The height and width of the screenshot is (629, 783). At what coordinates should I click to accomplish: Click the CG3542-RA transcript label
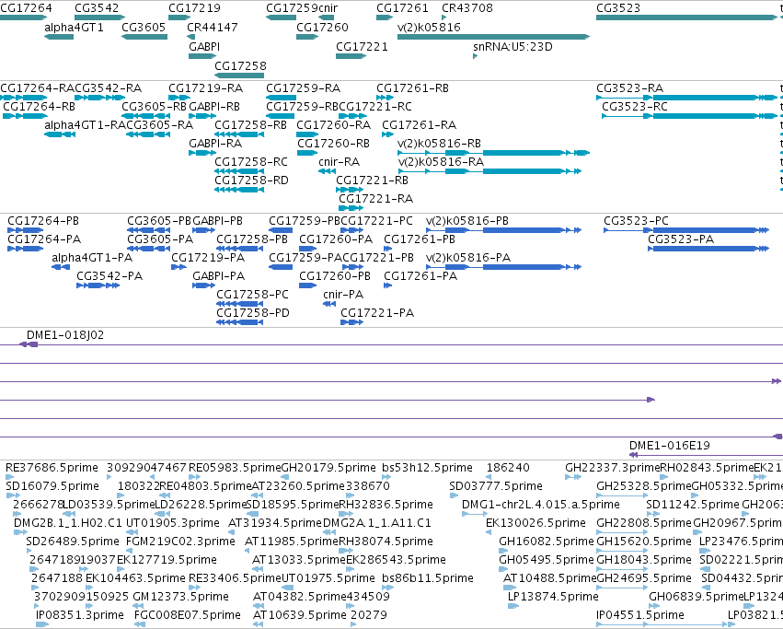click(x=109, y=88)
